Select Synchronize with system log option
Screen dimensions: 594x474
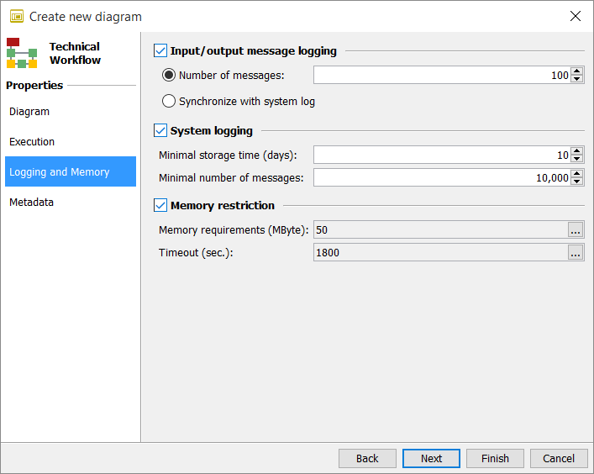tap(169, 102)
